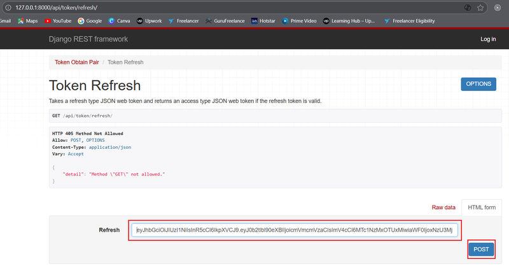Open the profile icon in the browser toolbar
The image size is (509, 278).
(x=498, y=8)
